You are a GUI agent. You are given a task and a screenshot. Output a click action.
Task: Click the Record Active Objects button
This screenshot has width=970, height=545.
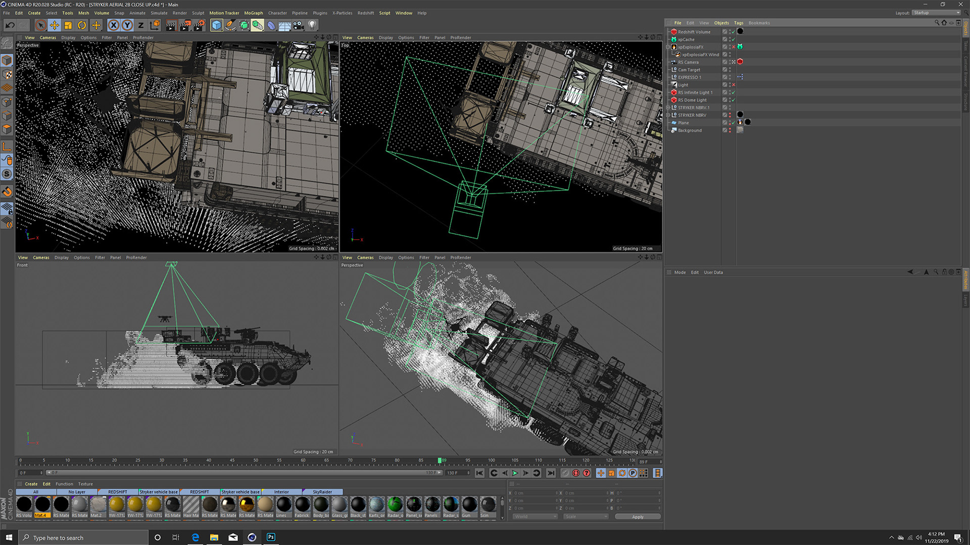tap(565, 473)
